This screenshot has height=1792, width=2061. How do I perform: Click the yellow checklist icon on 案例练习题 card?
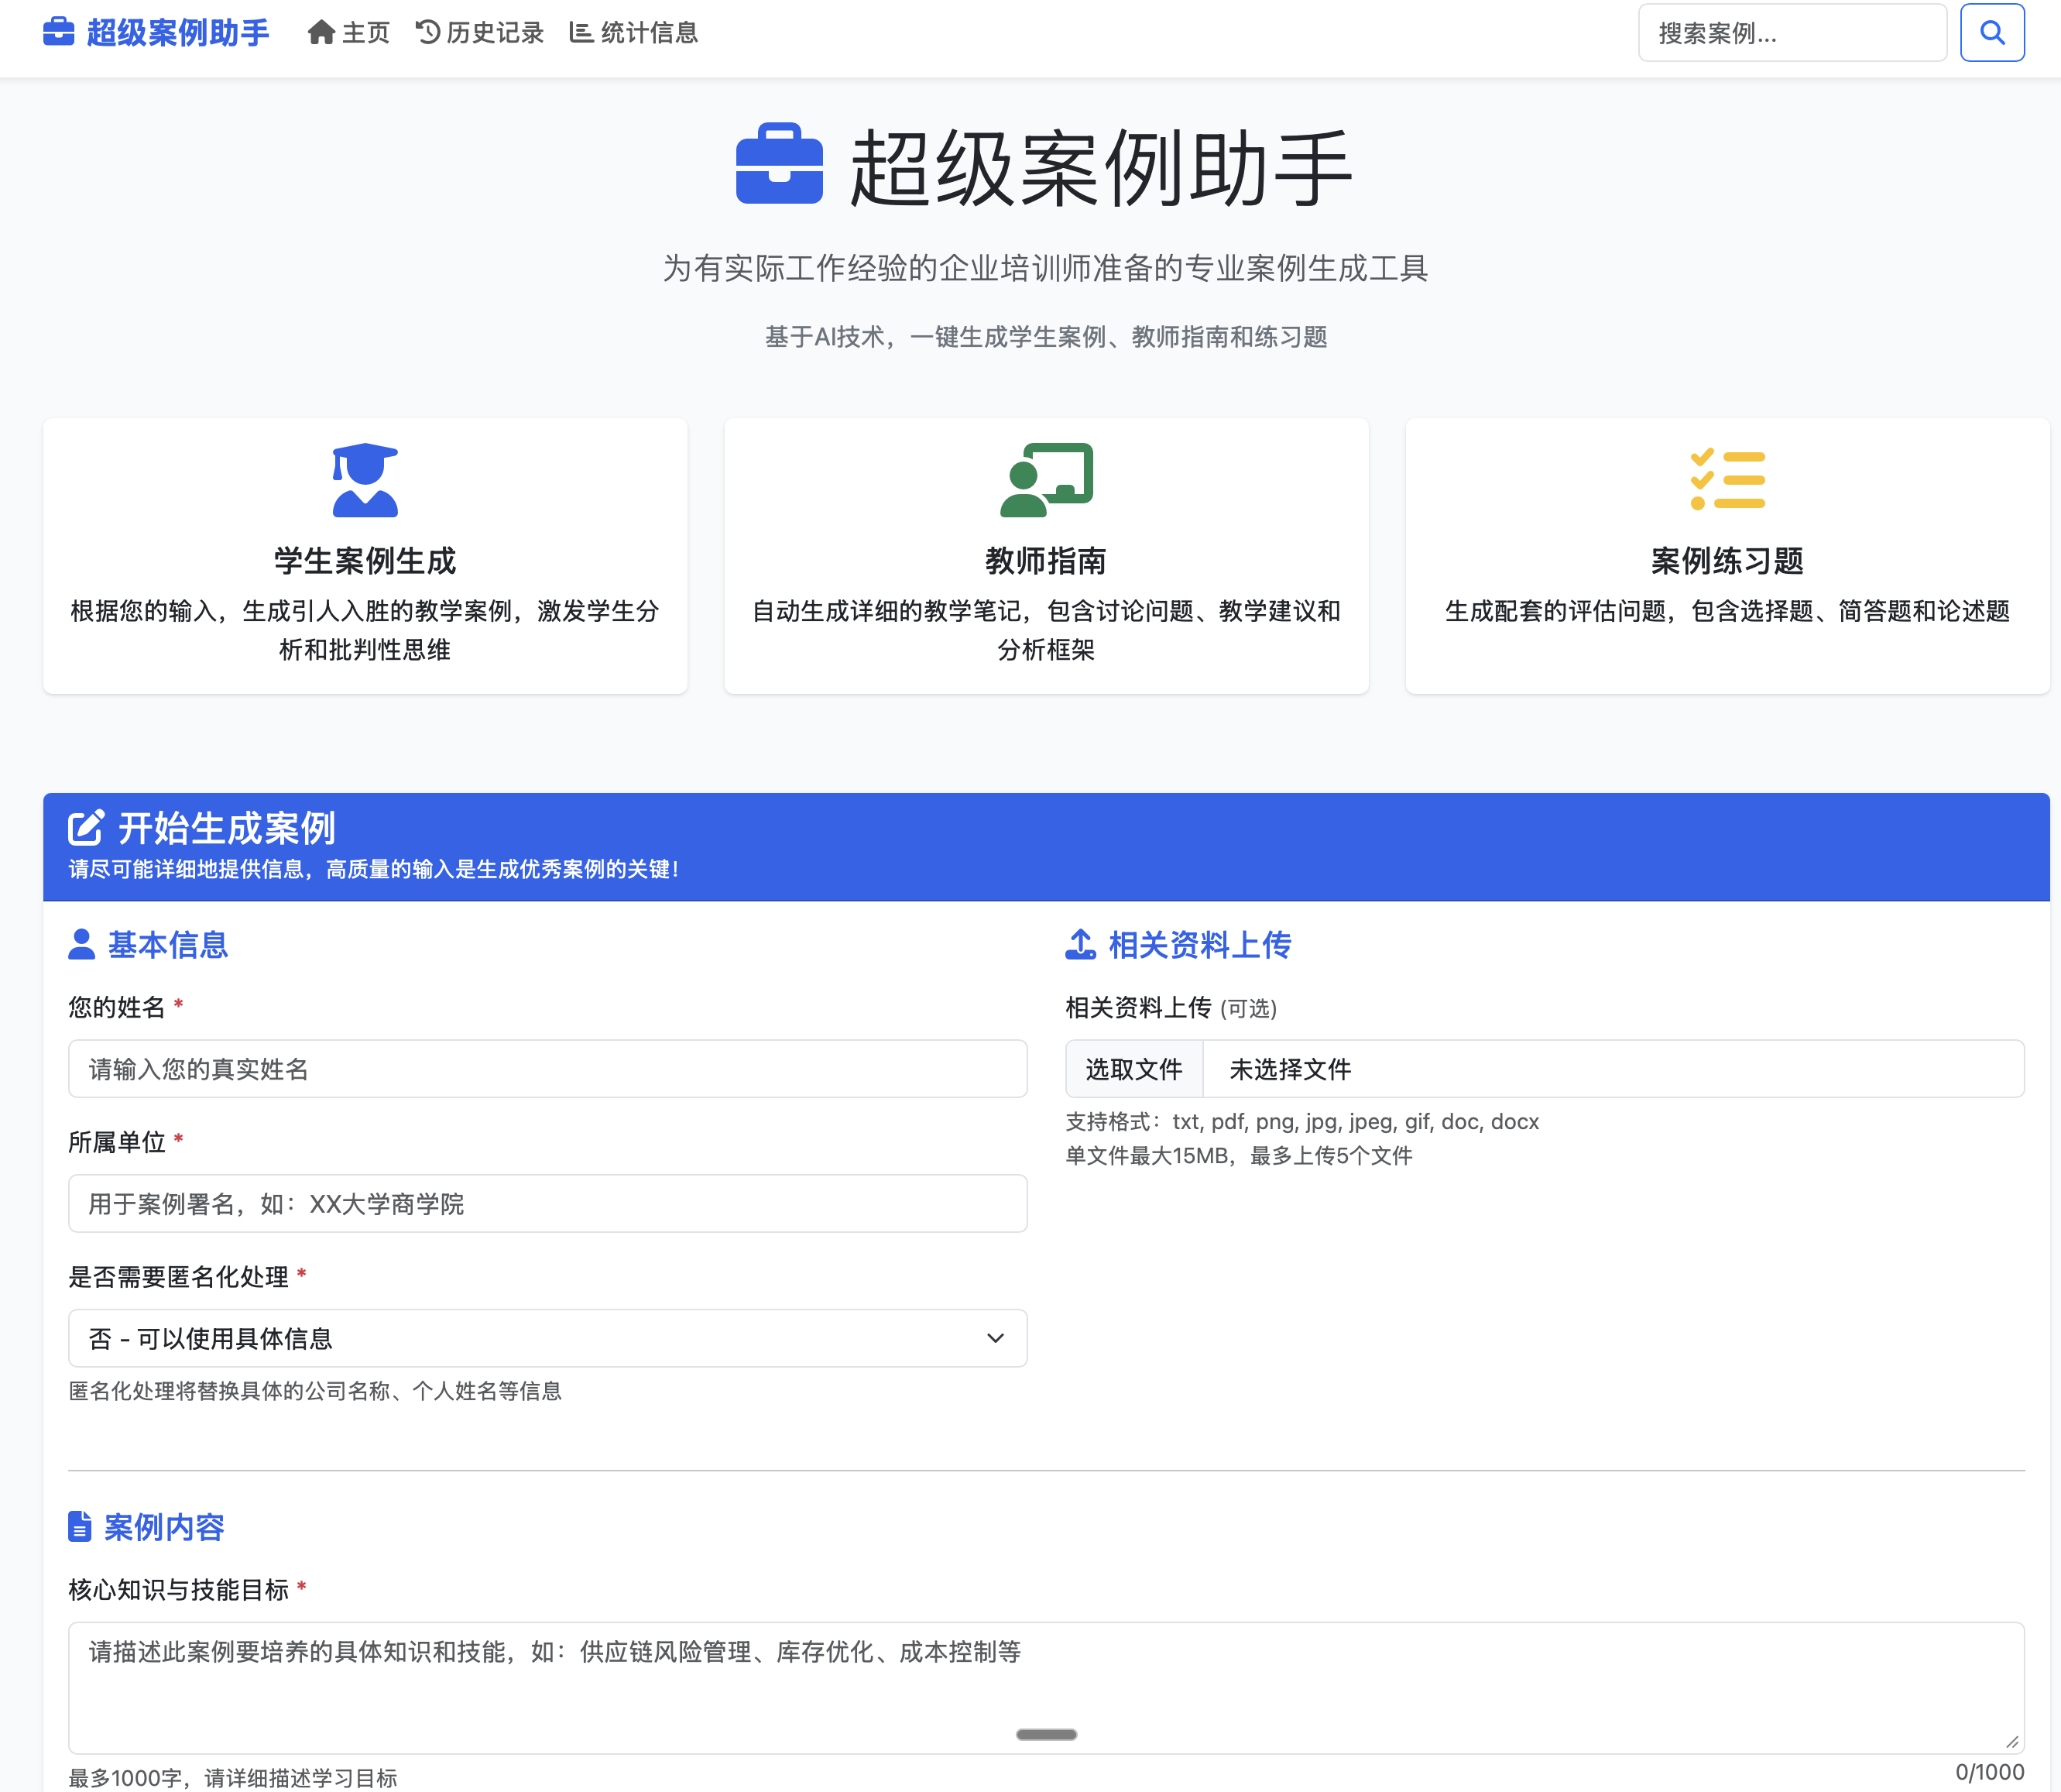[1727, 481]
